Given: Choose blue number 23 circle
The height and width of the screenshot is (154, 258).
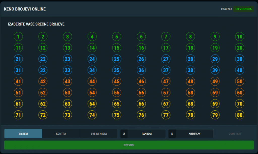Looking at the screenshot, I should tap(68, 59).
